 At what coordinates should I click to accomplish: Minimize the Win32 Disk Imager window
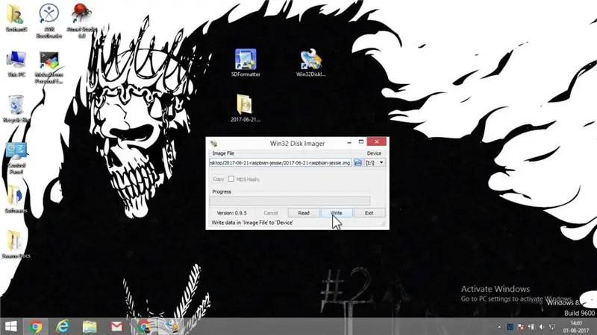pyautogui.click(x=349, y=142)
